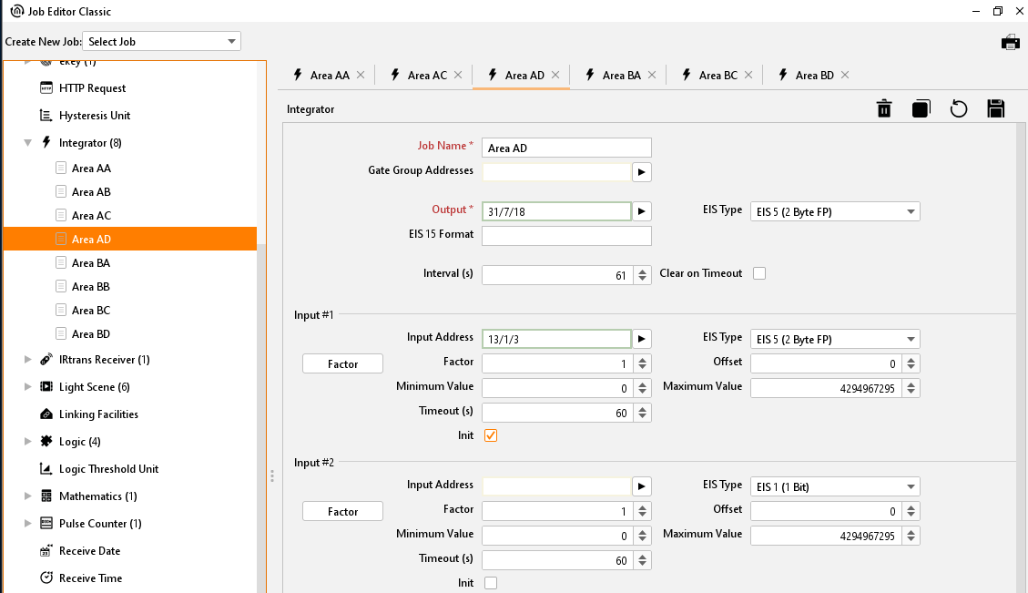Open the Output EIS Type dropdown
This screenshot has height=593, width=1028.
(x=834, y=211)
